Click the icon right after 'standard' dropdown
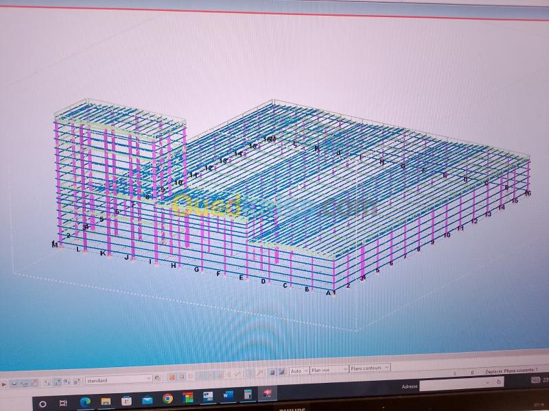 click(x=158, y=378)
